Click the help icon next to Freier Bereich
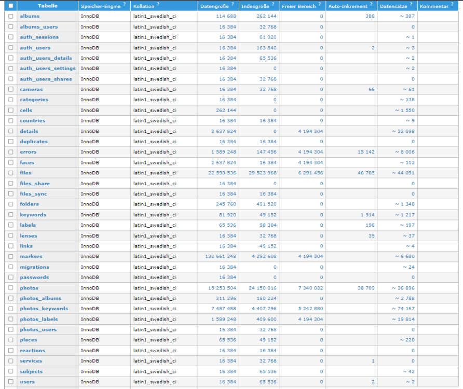This screenshot has width=463, height=389. tap(320, 4)
